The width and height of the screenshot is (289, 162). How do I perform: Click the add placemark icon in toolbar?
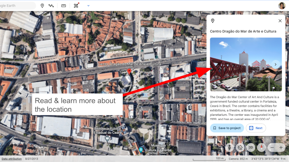42,6
